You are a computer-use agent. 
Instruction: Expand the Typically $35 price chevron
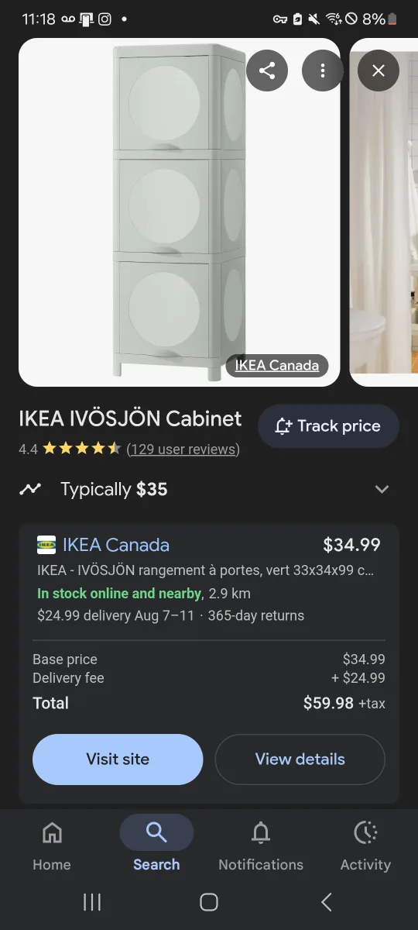[x=382, y=489]
